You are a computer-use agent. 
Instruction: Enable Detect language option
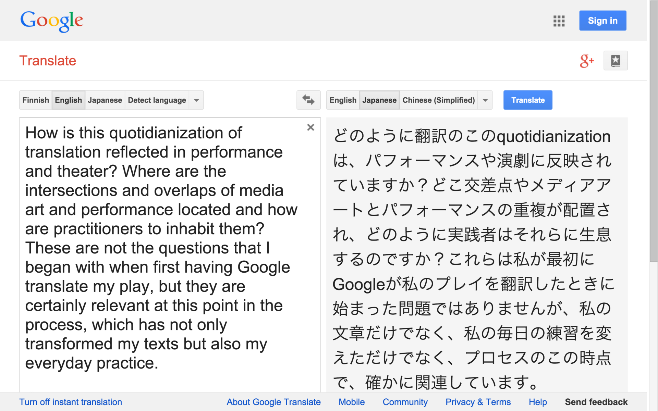[157, 100]
